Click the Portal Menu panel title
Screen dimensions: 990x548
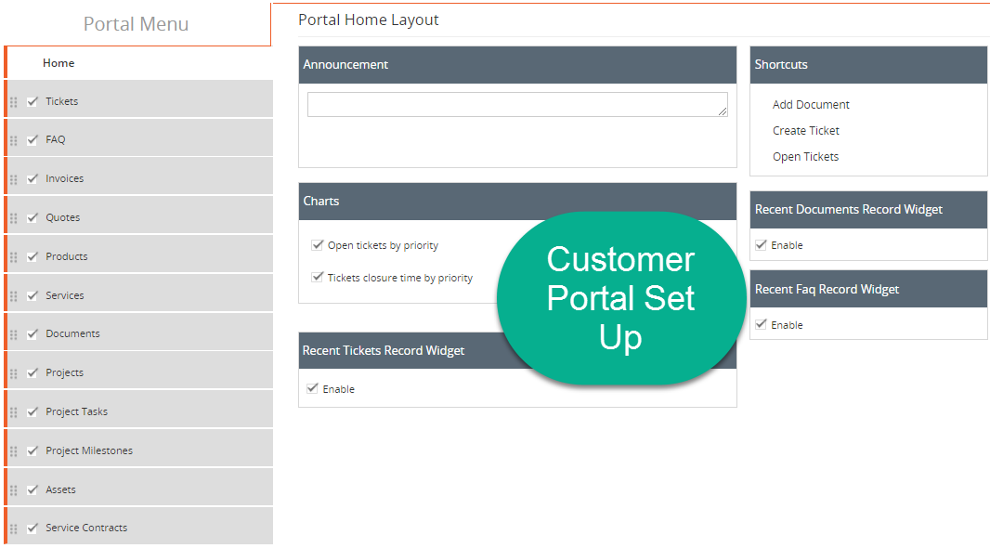[x=136, y=24]
